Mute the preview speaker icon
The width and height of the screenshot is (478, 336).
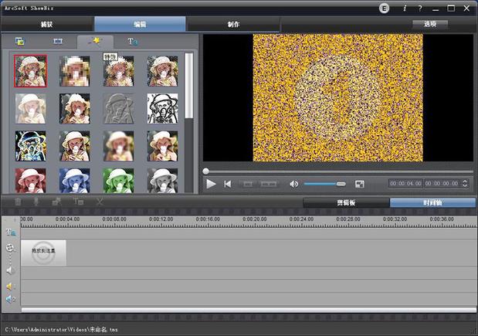[x=294, y=184]
